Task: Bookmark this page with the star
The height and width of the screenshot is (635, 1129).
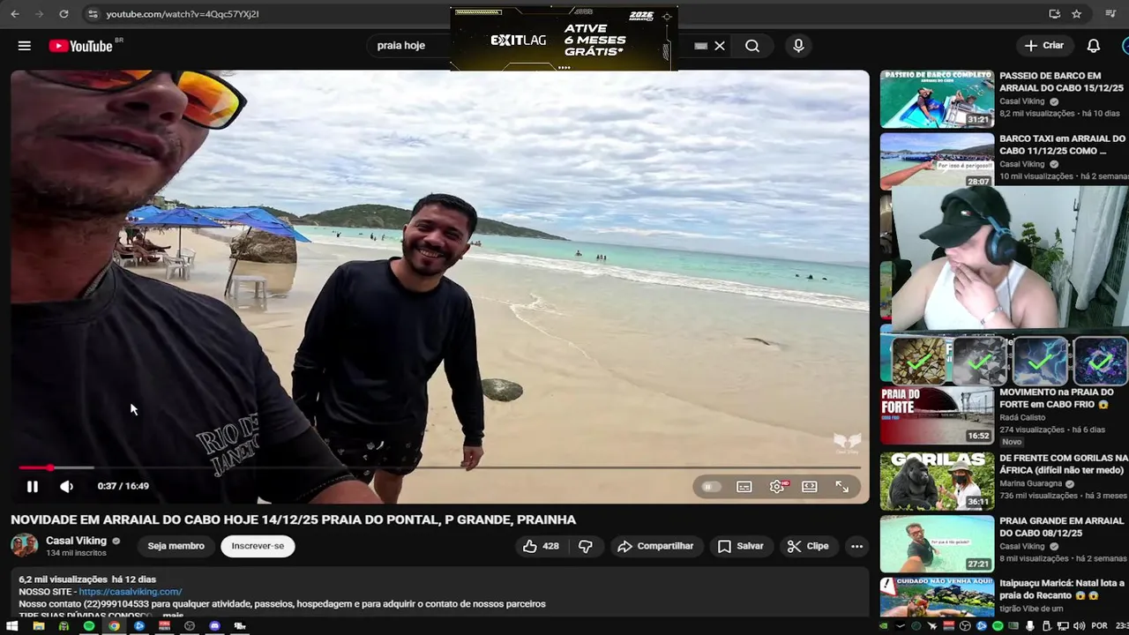Action: [x=1076, y=14]
